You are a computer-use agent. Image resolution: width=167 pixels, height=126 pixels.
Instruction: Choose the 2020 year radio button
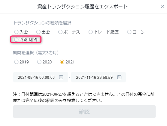point(39,62)
